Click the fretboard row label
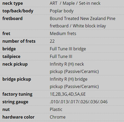Viewport: 124px width, 122px height. point(12,18)
